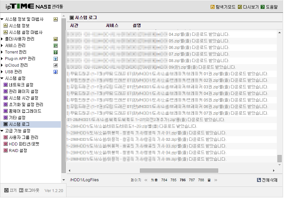The image size is (284, 198).
Task: Click the cloud icon beside ipCloud 관리
Action: 56,65
